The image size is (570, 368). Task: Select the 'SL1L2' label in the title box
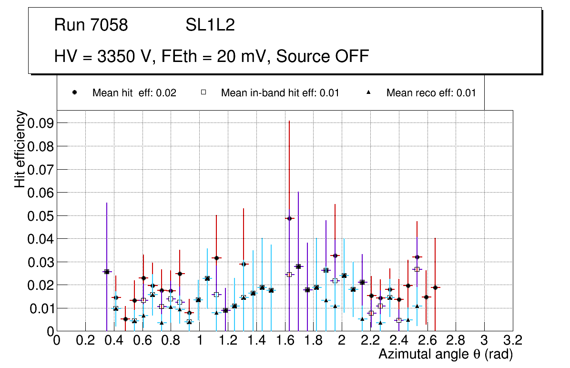pyautogui.click(x=210, y=25)
